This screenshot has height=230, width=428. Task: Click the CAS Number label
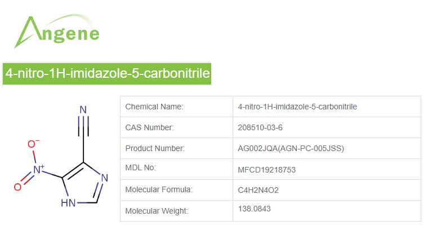pyautogui.click(x=149, y=127)
